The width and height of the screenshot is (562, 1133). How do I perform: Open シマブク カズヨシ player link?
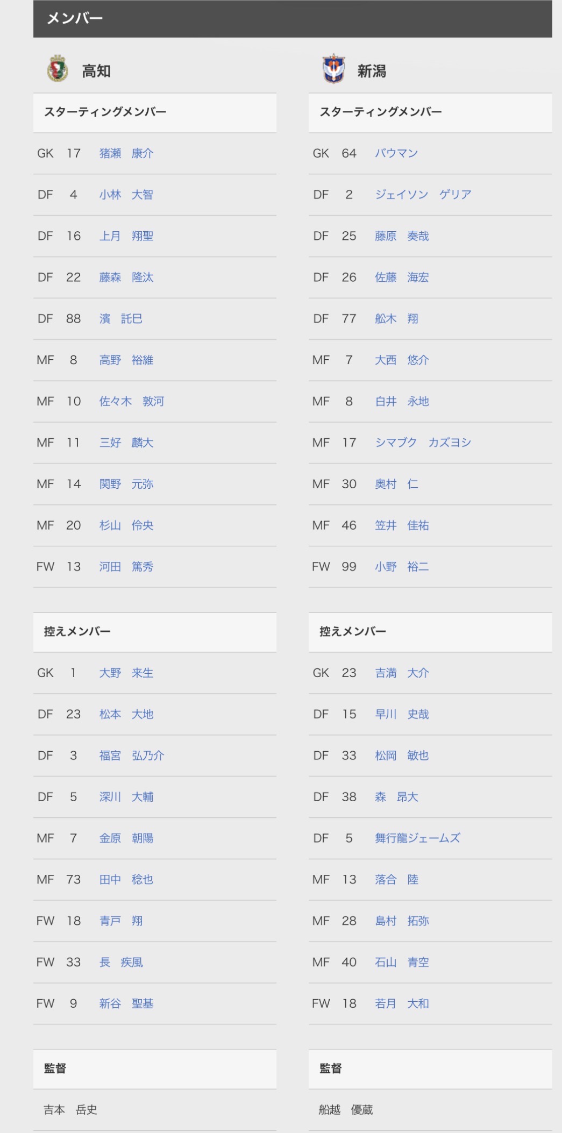tap(423, 443)
